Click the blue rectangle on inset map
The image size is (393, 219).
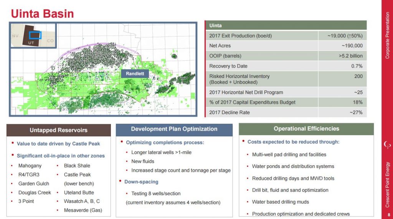point(35,35)
